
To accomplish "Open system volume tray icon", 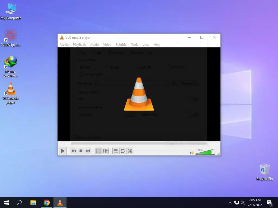I will point(243,203).
